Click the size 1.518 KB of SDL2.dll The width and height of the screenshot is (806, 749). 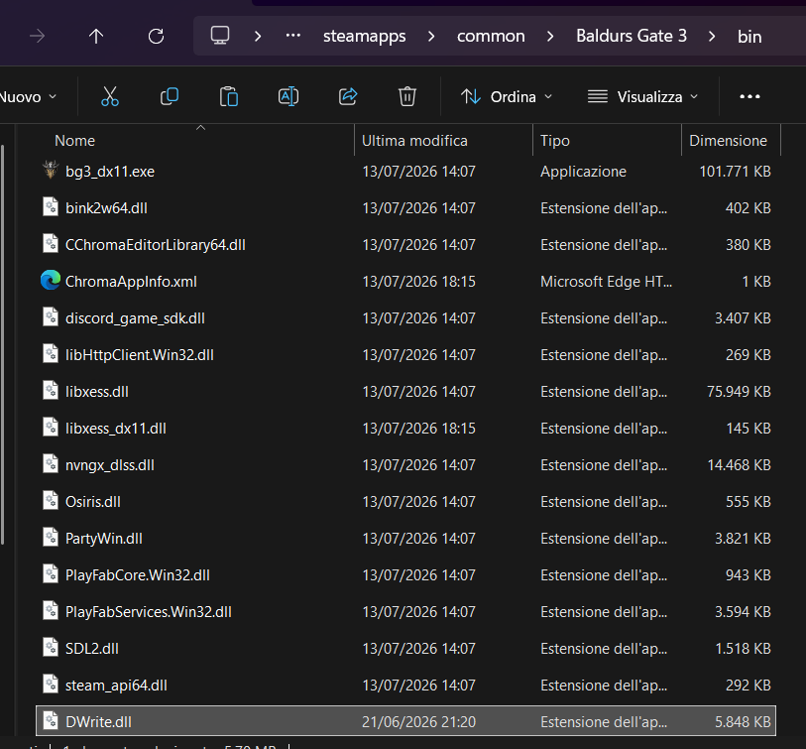click(x=743, y=649)
